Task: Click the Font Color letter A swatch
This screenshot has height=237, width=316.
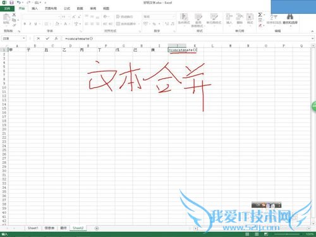Action: [66, 24]
